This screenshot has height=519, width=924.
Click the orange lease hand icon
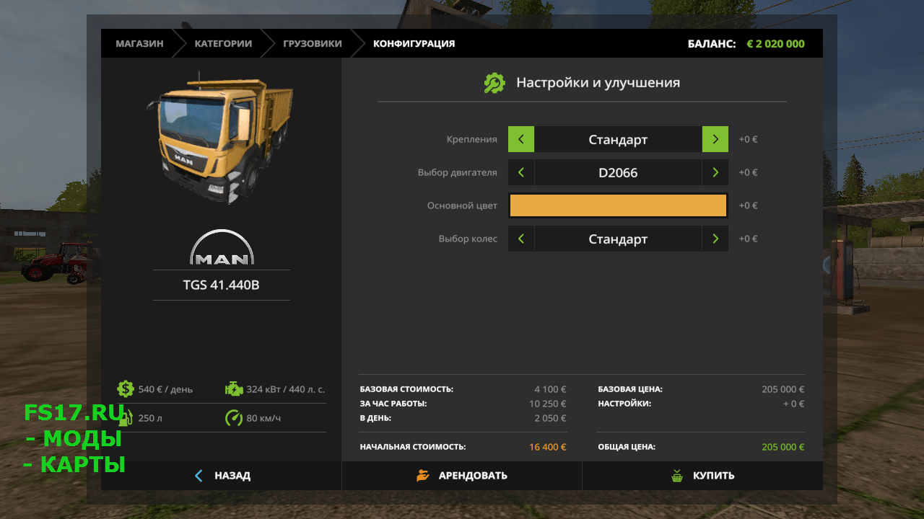pyautogui.click(x=423, y=476)
